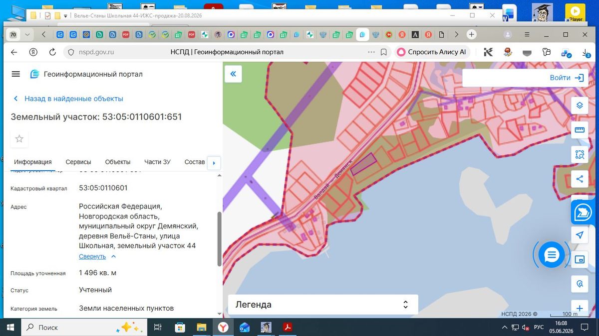The image size is (599, 336).
Task: Go back with the browser back arrow
Action: coord(14,52)
